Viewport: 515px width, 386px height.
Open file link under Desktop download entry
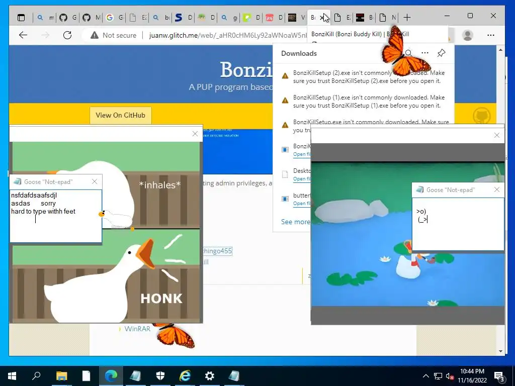(302, 179)
